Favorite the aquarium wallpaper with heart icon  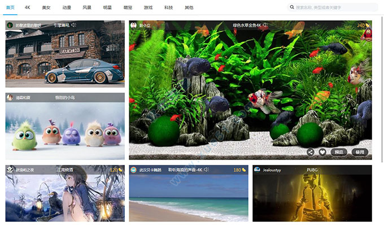click(x=322, y=152)
